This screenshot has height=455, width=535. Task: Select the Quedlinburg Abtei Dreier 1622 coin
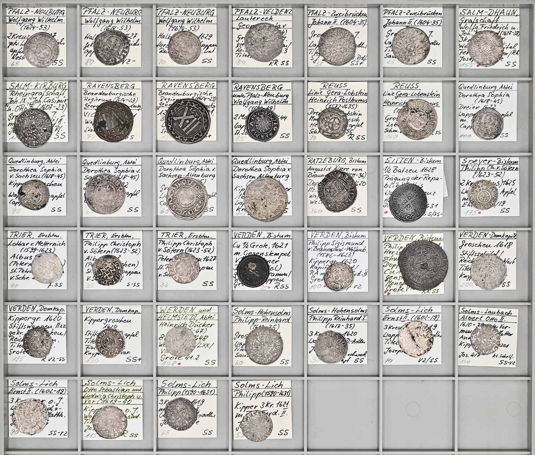[487, 123]
